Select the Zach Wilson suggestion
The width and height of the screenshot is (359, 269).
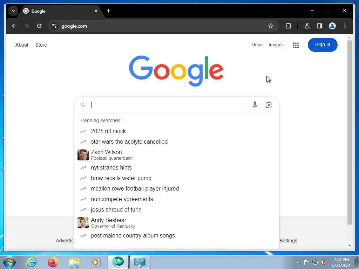(177, 154)
